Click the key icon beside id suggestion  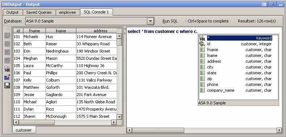point(202,44)
